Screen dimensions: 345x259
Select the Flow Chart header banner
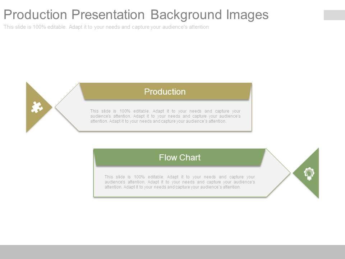tap(180, 157)
